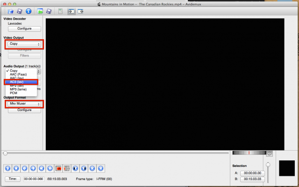
Task: Open video Filters button
Action: 24,55
